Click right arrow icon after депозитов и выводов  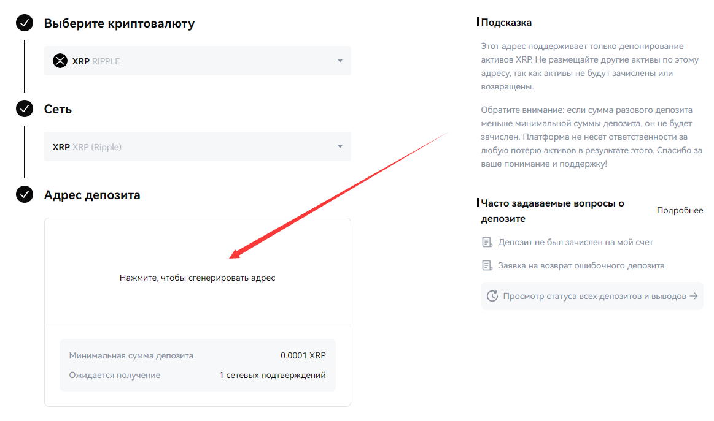[x=694, y=296]
